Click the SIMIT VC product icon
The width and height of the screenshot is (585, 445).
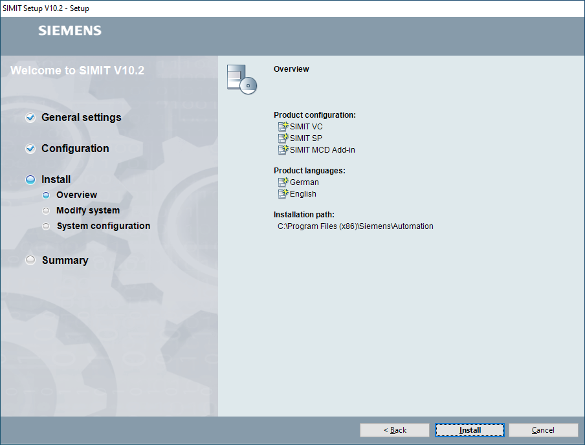pos(283,126)
